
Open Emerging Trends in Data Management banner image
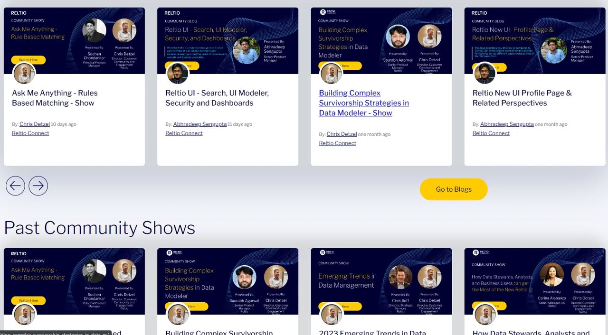pos(381,281)
